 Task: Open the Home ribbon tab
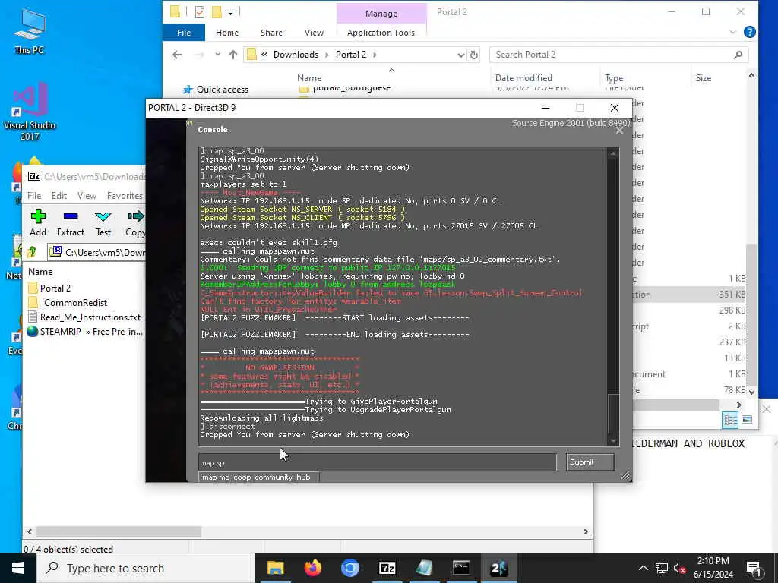pos(226,32)
